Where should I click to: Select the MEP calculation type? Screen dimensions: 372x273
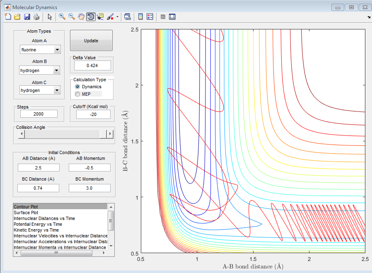(77, 94)
